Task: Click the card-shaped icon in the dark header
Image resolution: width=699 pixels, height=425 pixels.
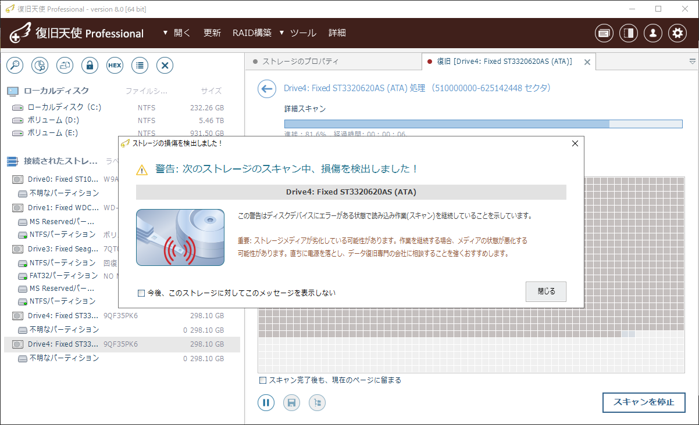Action: click(x=604, y=33)
